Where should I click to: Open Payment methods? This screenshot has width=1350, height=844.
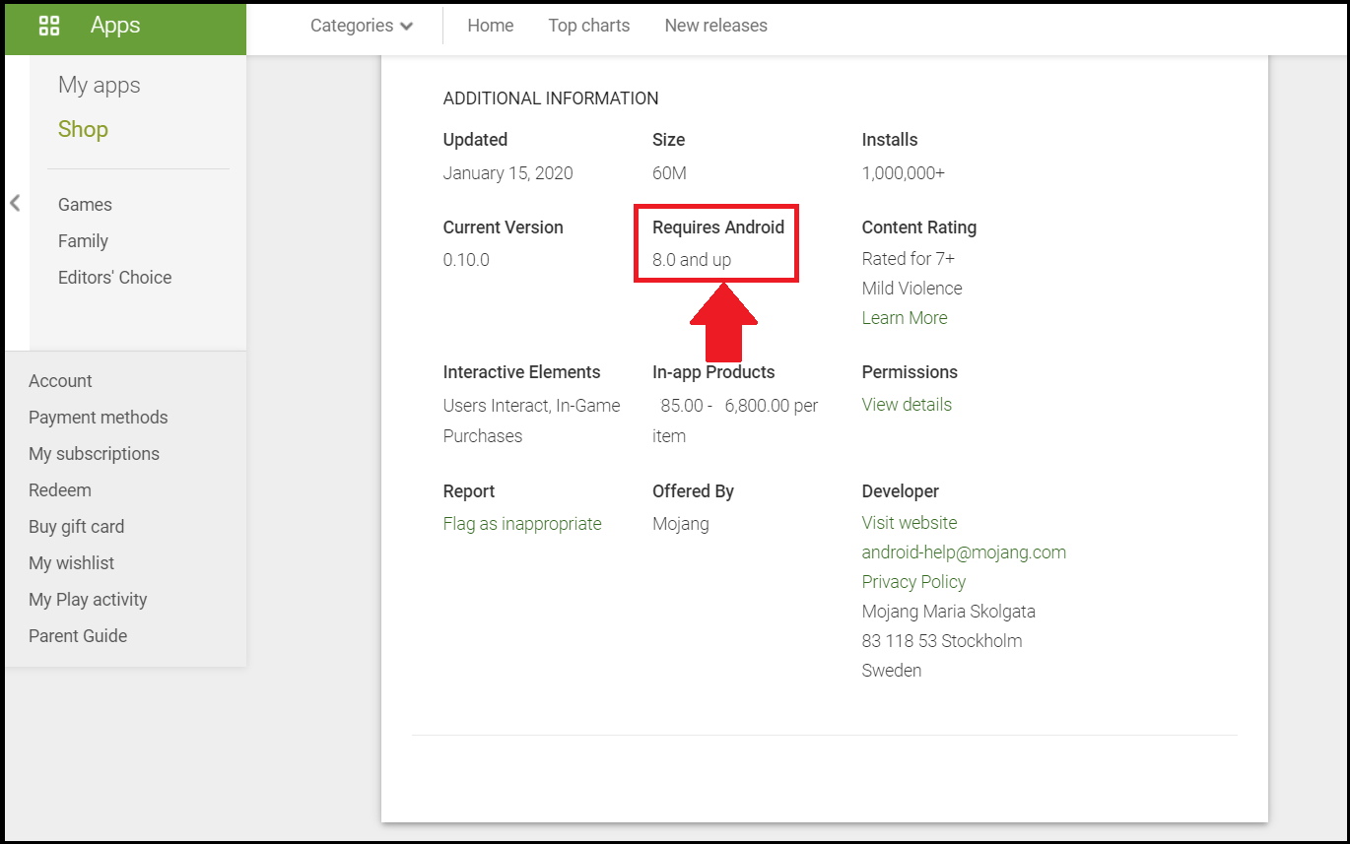[99, 418]
